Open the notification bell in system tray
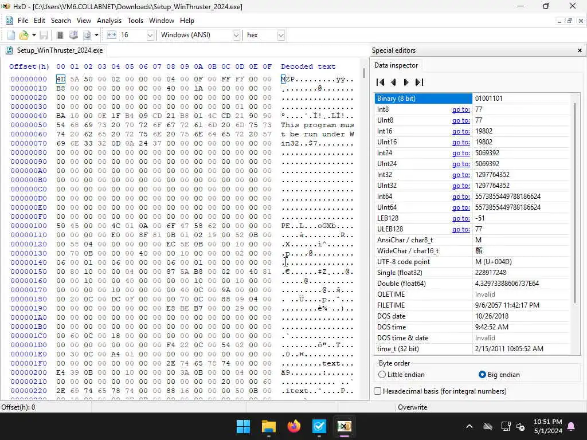587x440 pixels. click(x=572, y=426)
